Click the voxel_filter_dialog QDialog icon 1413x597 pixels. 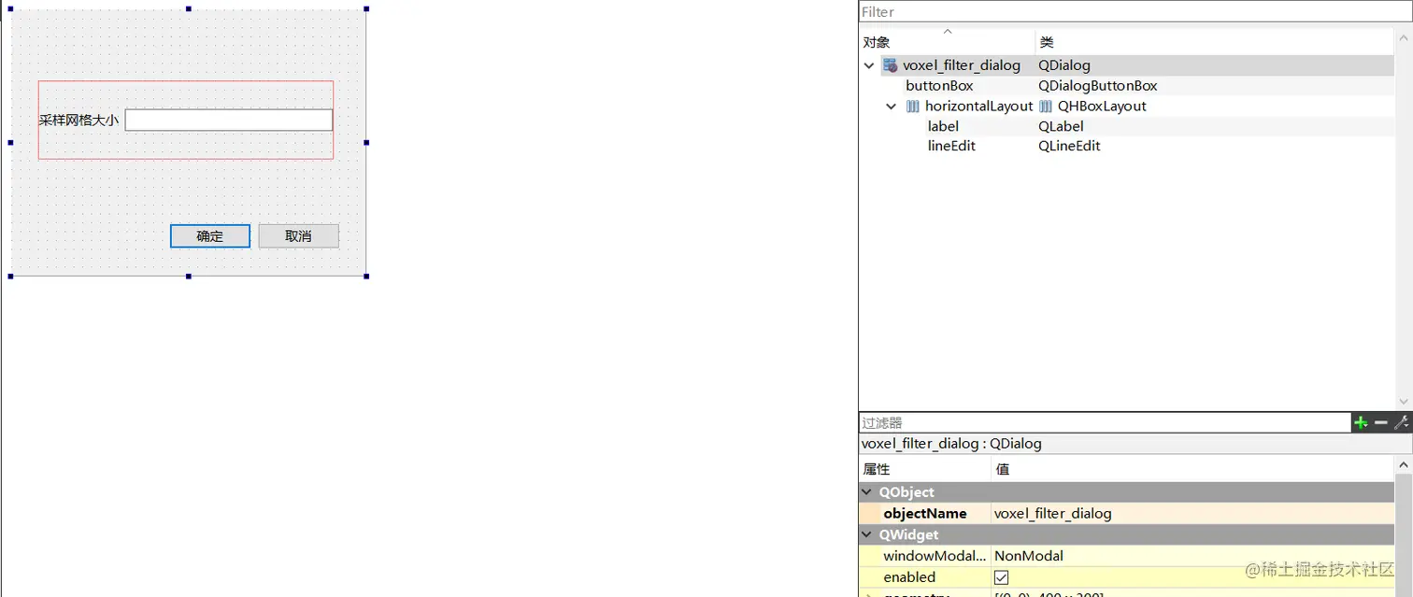pyautogui.click(x=891, y=65)
